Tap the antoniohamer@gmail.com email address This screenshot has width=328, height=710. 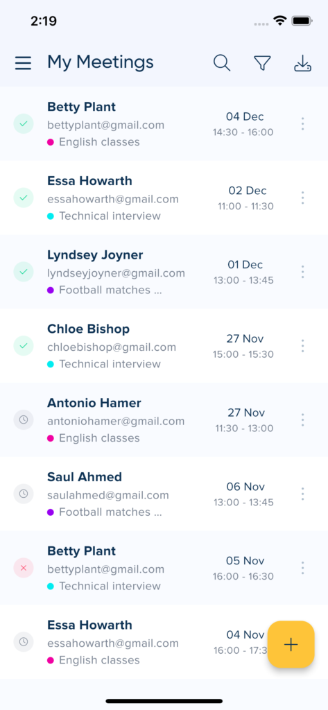[116, 421]
